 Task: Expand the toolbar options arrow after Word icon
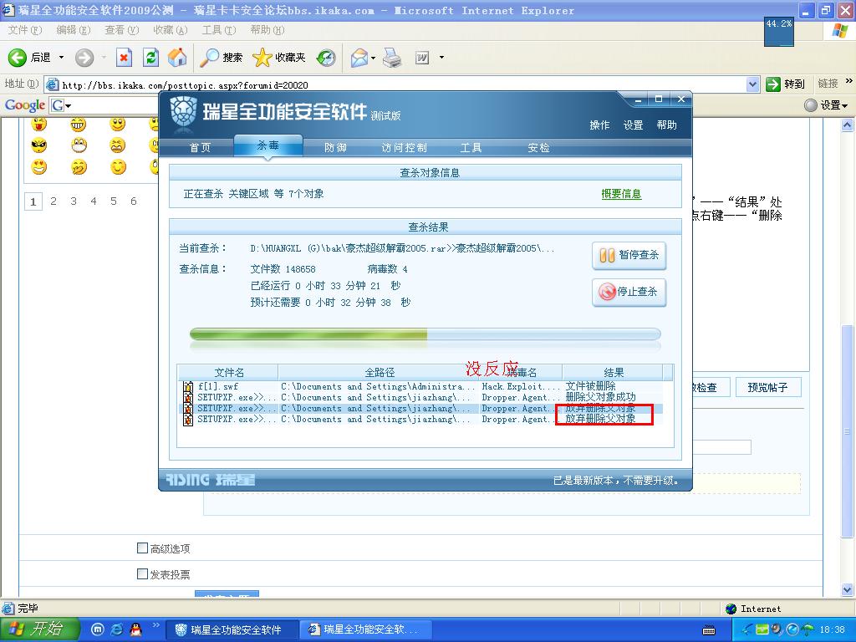pyautogui.click(x=441, y=58)
